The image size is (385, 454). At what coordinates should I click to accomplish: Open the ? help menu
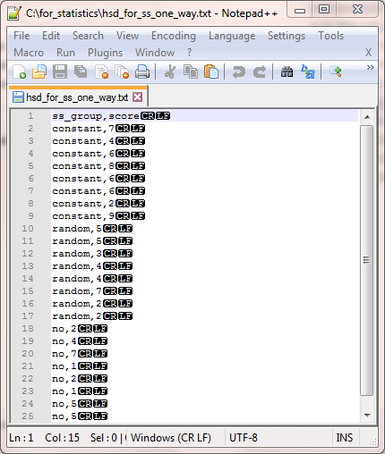pyautogui.click(x=189, y=53)
